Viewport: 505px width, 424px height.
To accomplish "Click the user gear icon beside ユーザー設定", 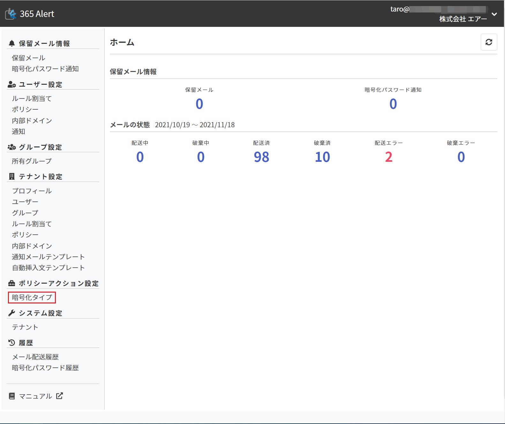I will coord(12,84).
